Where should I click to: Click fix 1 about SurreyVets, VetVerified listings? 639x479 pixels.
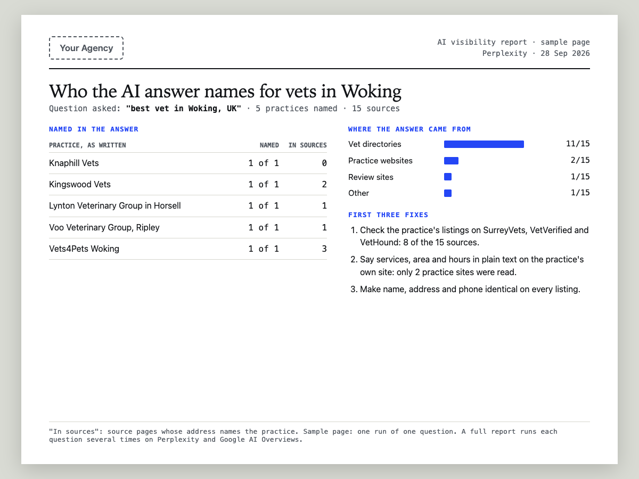(474, 236)
